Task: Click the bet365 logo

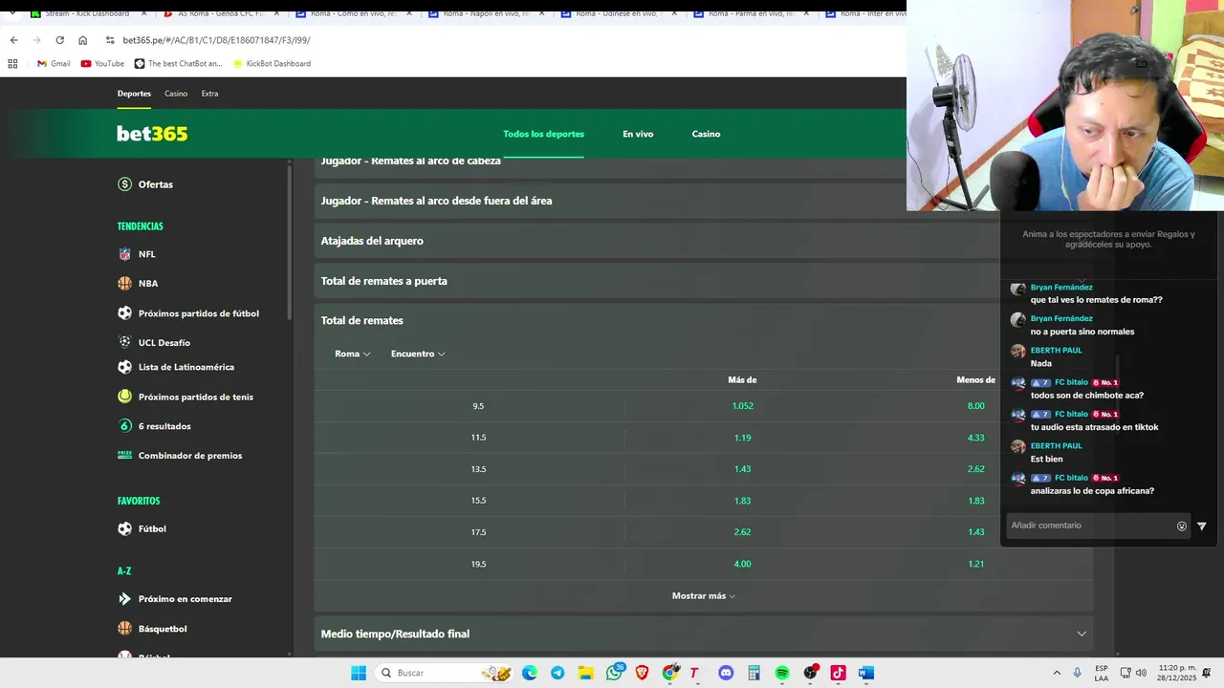Action: 152,134
